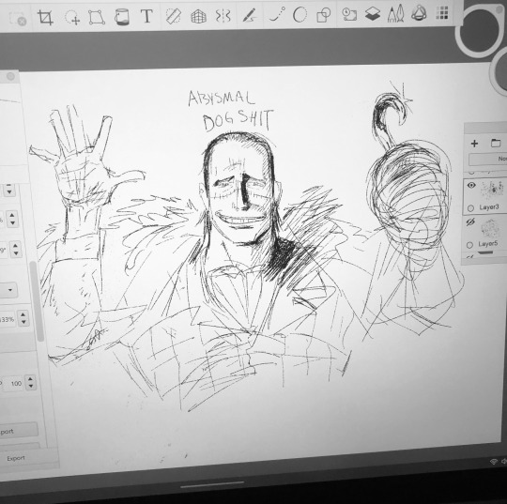This screenshot has width=507, height=504.
Task: Close the left side panel
Action: click(10, 76)
